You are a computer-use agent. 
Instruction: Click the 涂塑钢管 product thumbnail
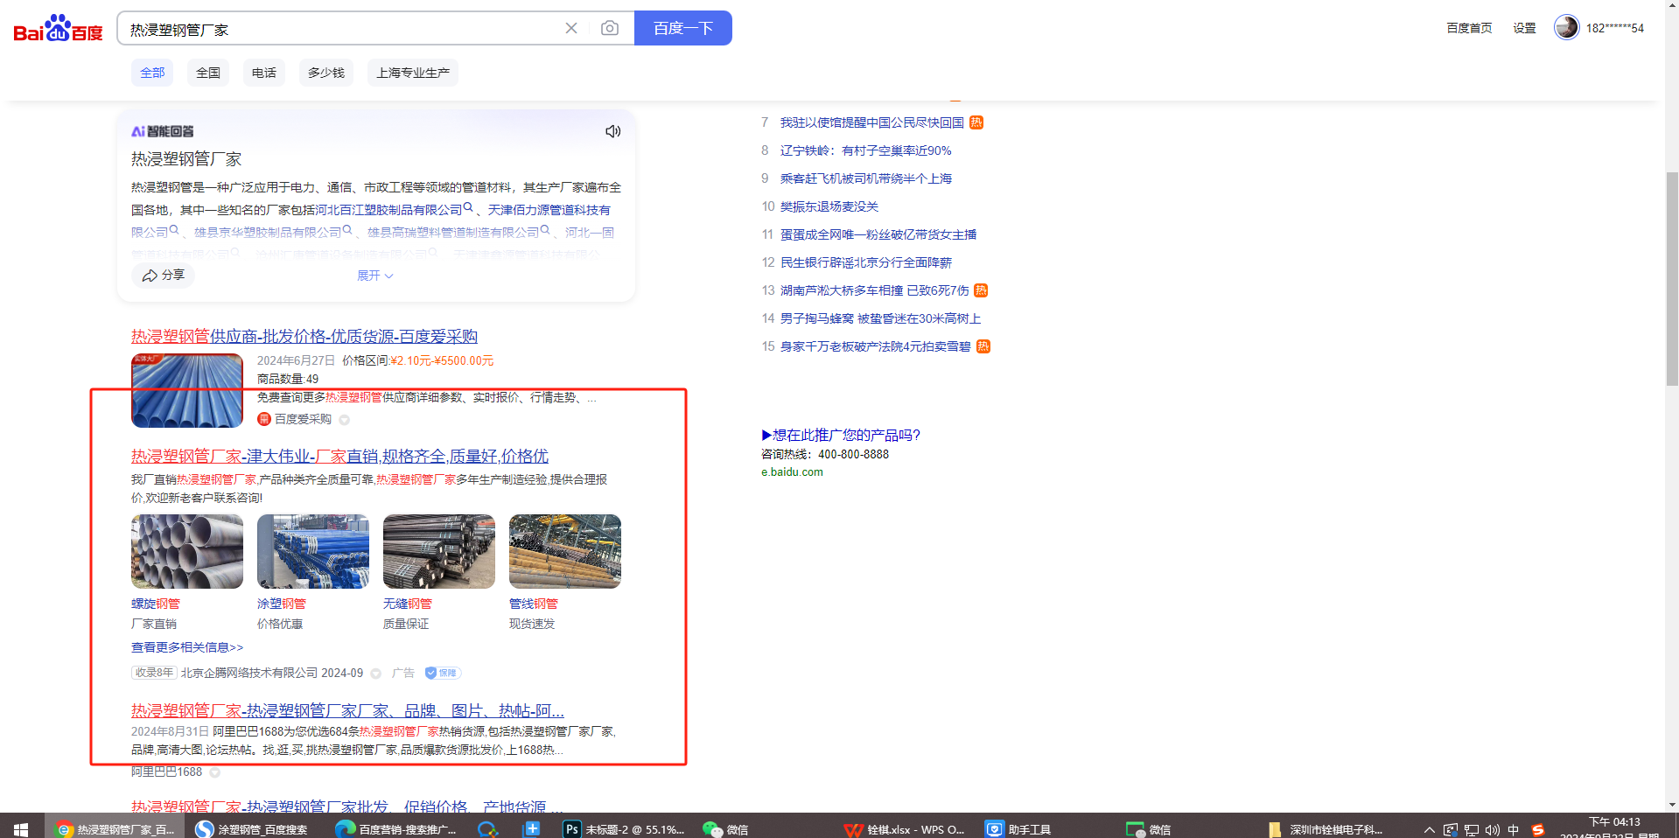(x=313, y=551)
